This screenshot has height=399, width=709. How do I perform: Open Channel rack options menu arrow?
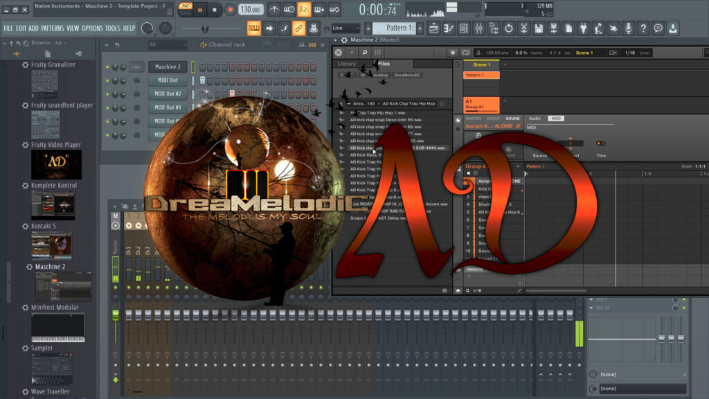point(107,45)
